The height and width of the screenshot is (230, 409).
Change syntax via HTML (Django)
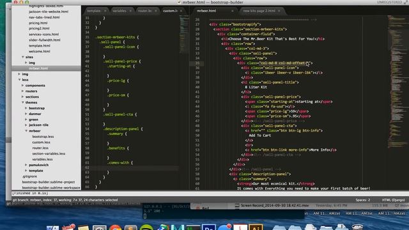[x=394, y=200]
